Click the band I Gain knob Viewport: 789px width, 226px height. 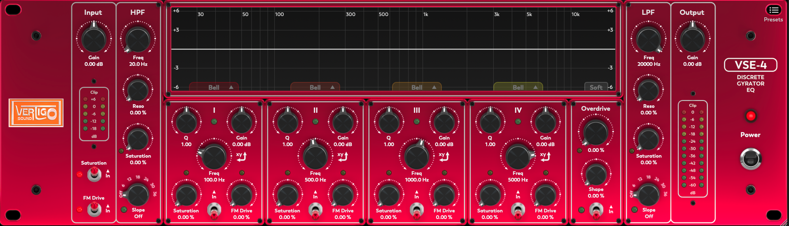[x=241, y=122]
